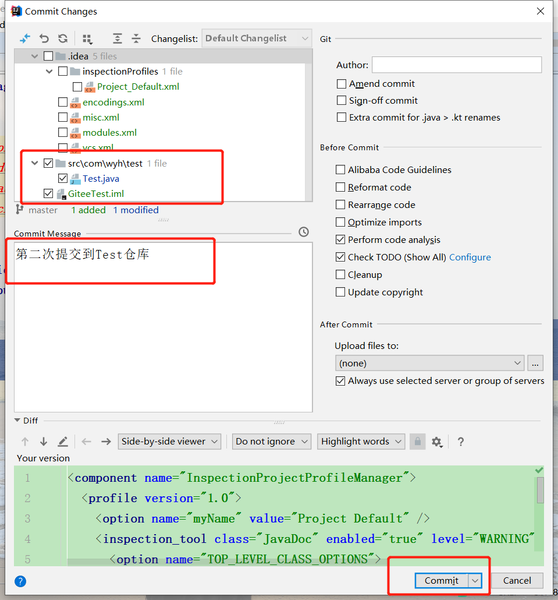Click the GiteeTest.iml file icon

pos(62,194)
